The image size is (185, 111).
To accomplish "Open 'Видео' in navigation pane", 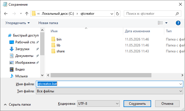I will point(17,69).
